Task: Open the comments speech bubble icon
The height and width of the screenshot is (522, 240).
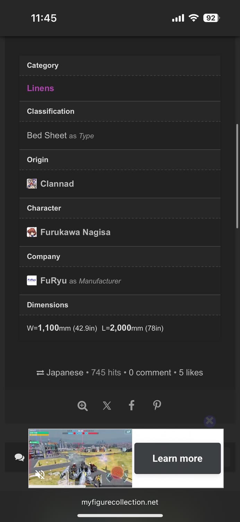Action: (x=19, y=458)
